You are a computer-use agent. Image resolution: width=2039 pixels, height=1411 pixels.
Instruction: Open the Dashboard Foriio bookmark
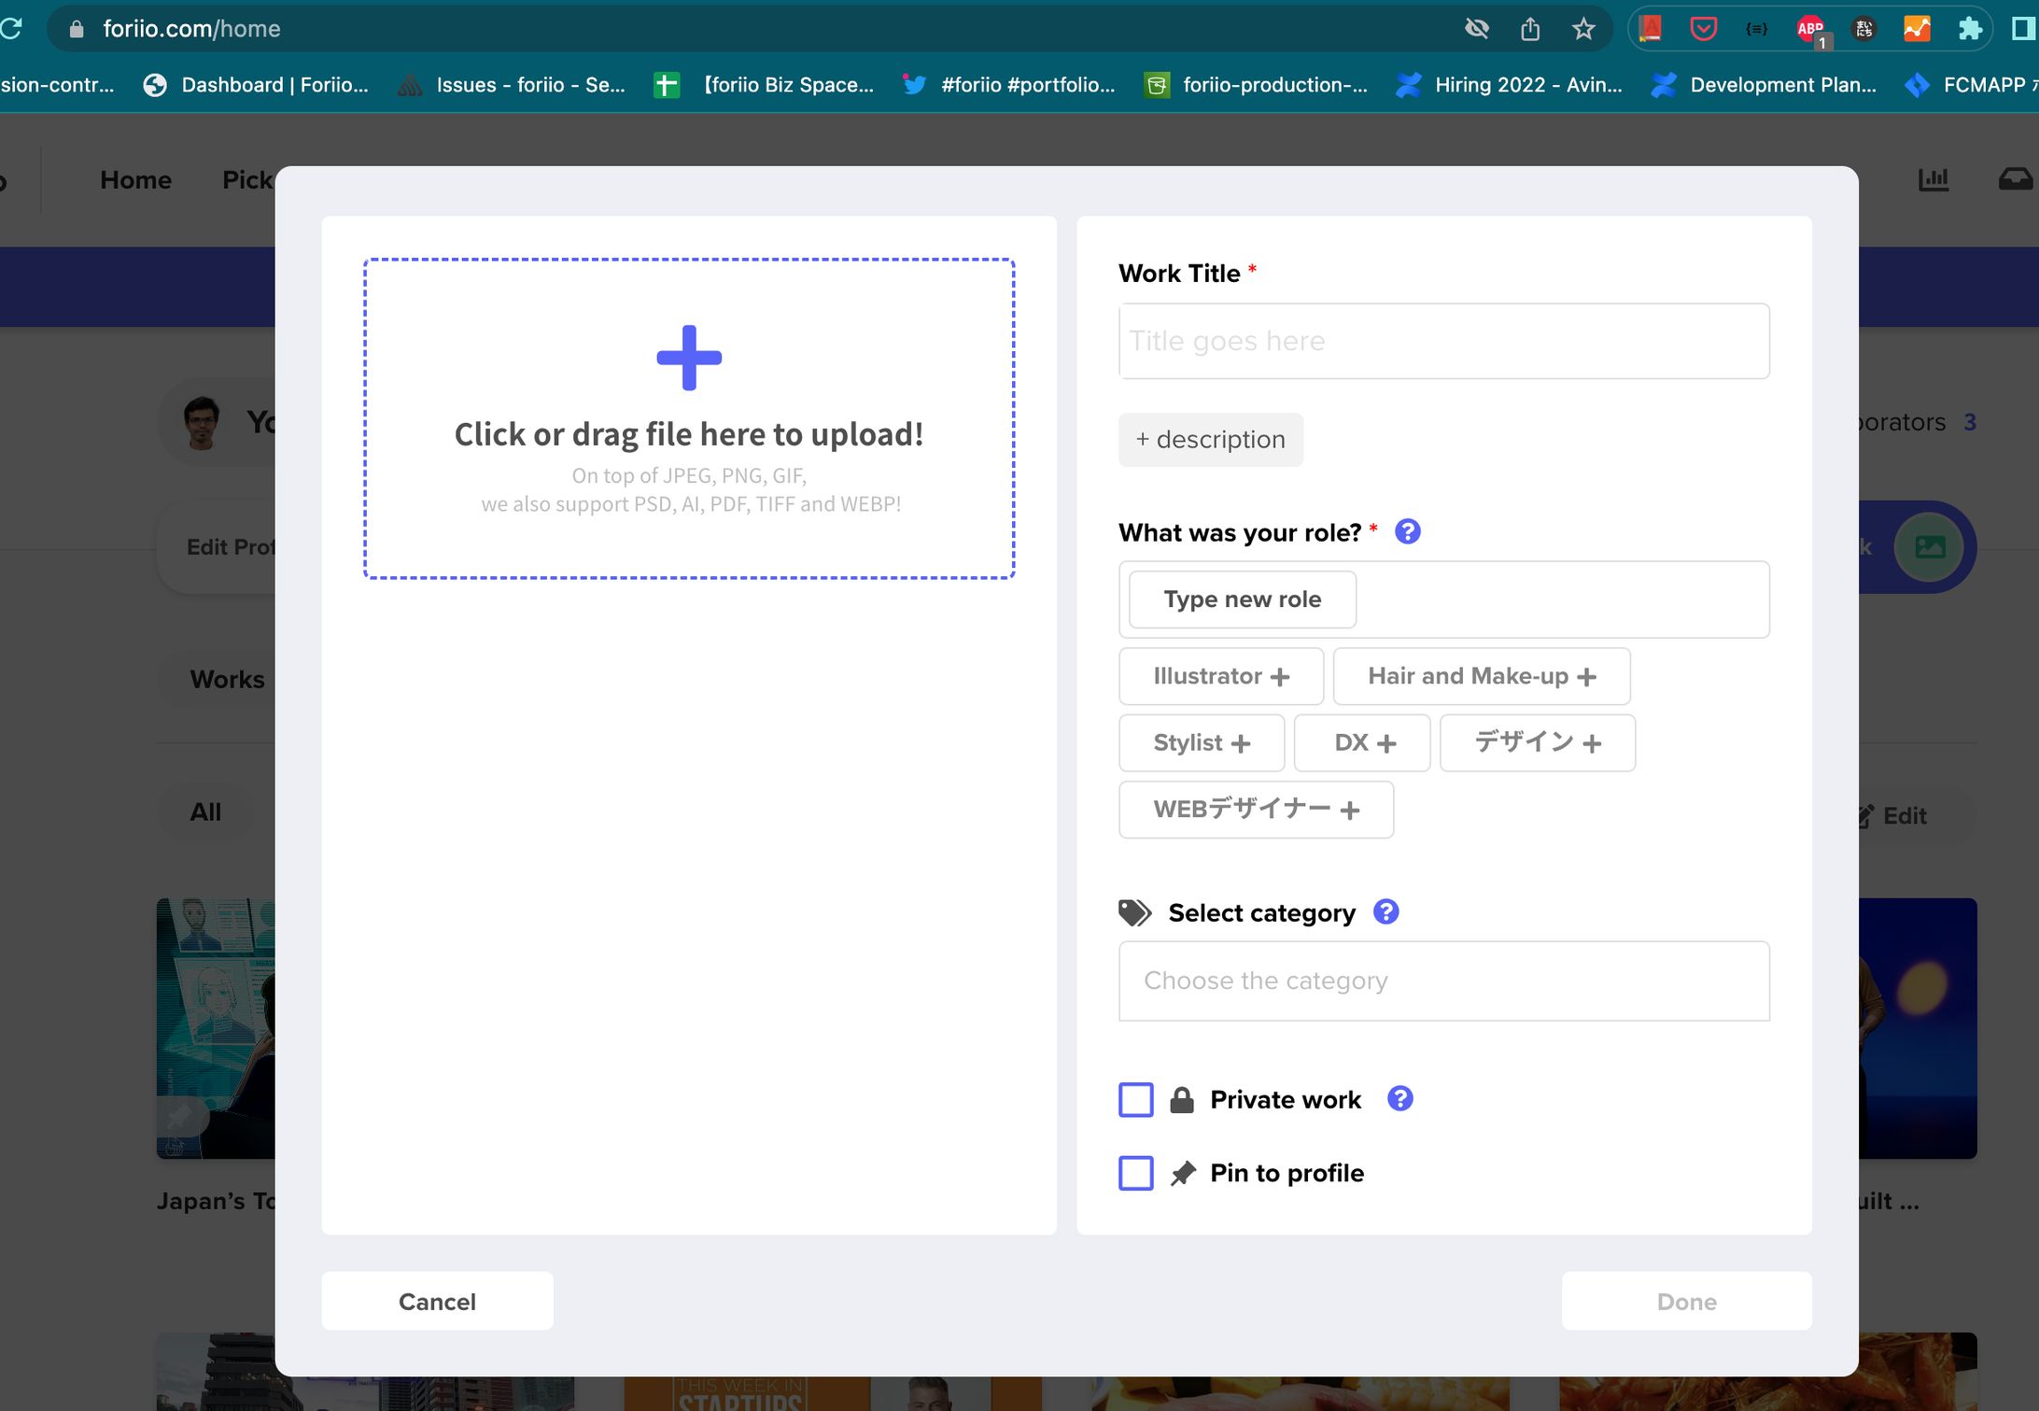coord(257,85)
